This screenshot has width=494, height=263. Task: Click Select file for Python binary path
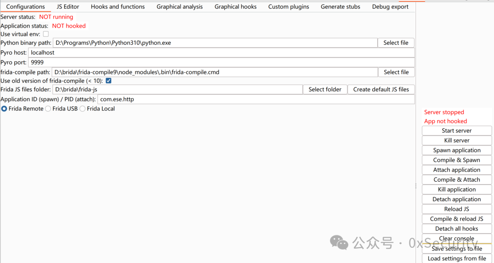[x=396, y=43]
